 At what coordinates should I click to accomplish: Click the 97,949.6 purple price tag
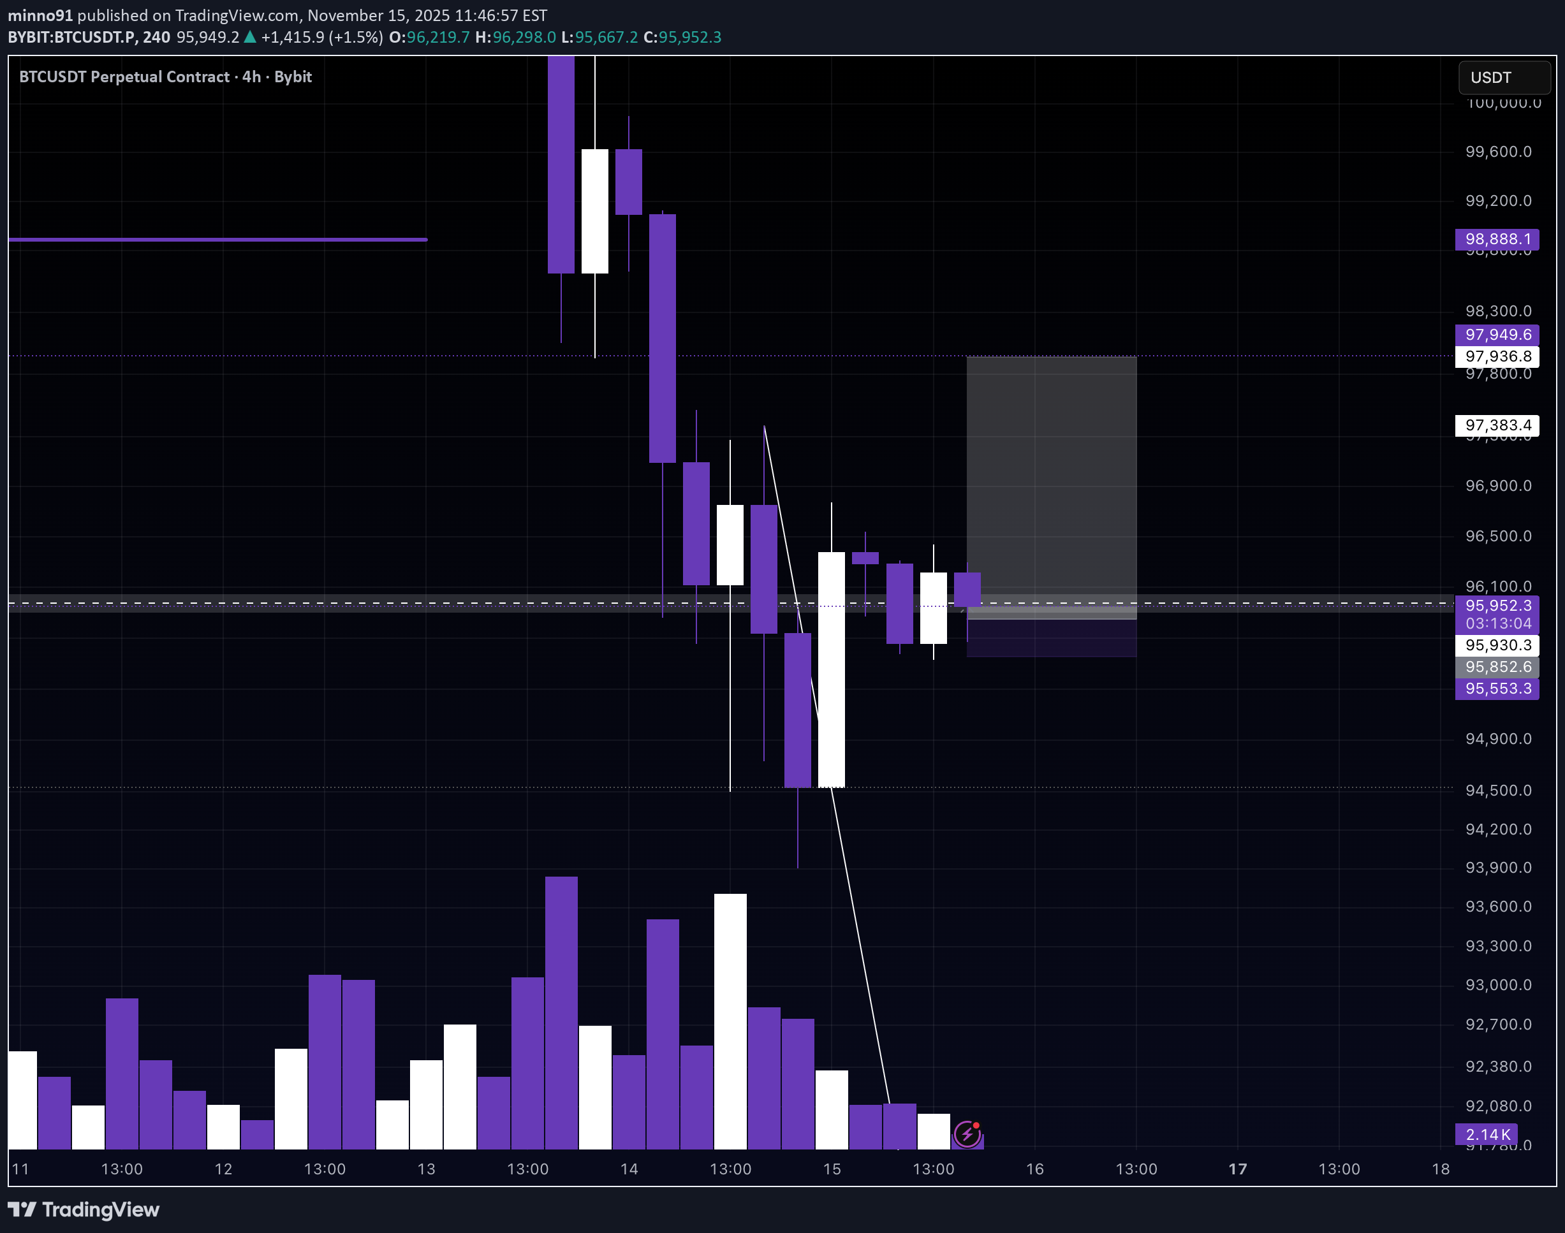point(1496,334)
